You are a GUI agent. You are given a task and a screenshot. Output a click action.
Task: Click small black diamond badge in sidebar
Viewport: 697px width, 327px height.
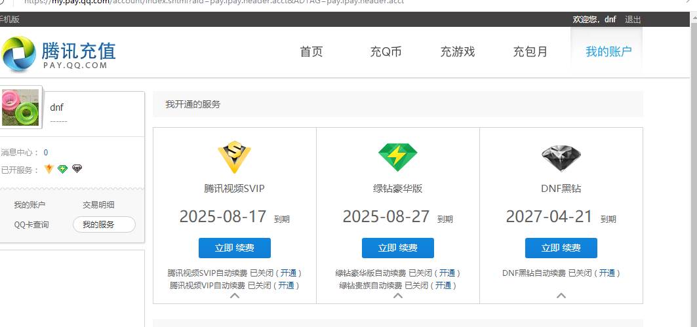77,169
